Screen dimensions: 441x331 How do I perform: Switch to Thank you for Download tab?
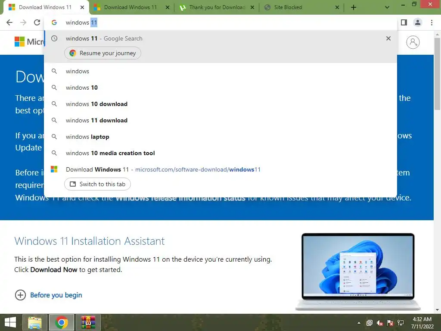[x=217, y=8]
